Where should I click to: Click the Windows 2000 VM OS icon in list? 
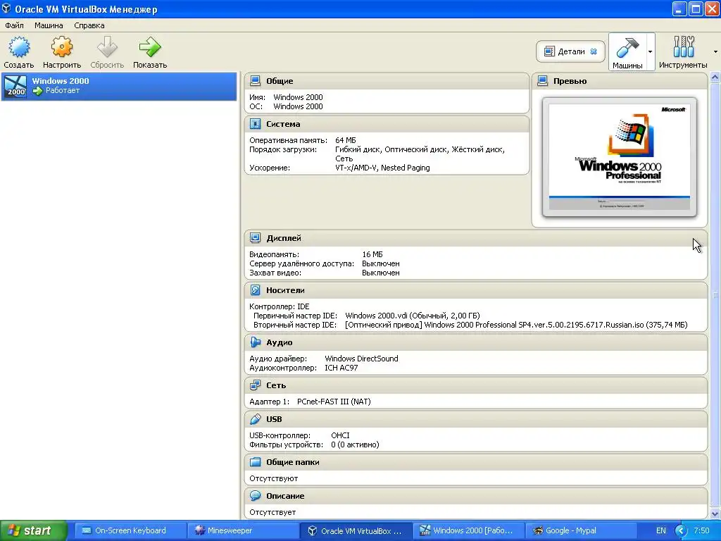tap(15, 86)
